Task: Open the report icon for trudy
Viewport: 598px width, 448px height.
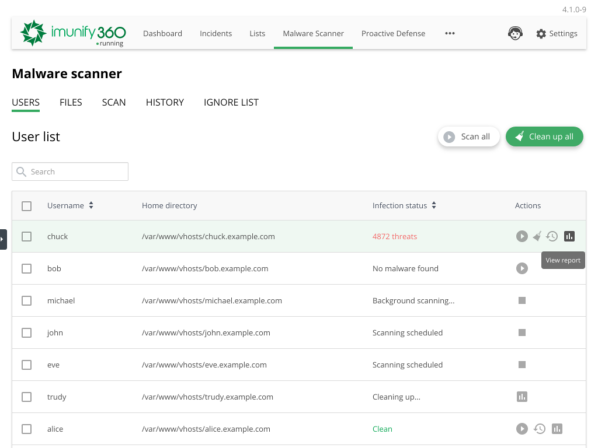Action: click(x=521, y=397)
